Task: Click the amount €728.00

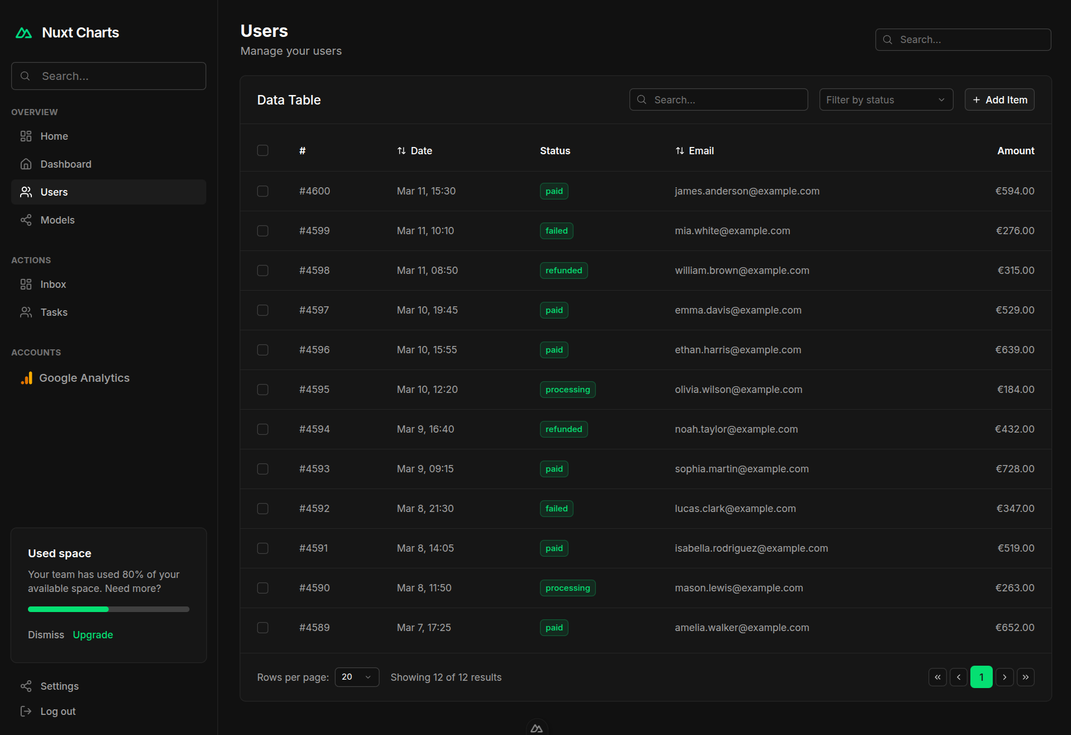Action: pos(1015,469)
